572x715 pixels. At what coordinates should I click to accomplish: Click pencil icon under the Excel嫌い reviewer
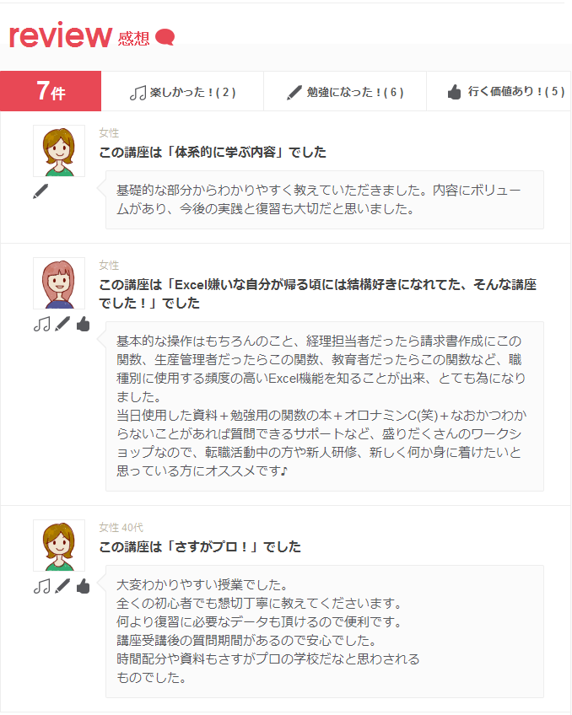point(62,325)
